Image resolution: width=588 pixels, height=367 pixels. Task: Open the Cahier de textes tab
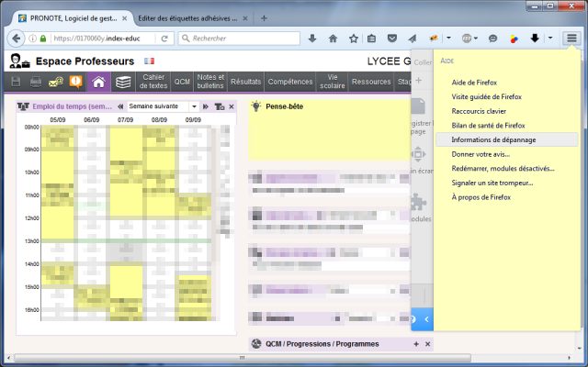153,83
